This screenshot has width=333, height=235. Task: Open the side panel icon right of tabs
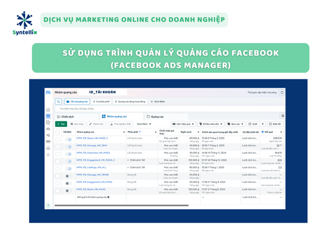pos(283,116)
